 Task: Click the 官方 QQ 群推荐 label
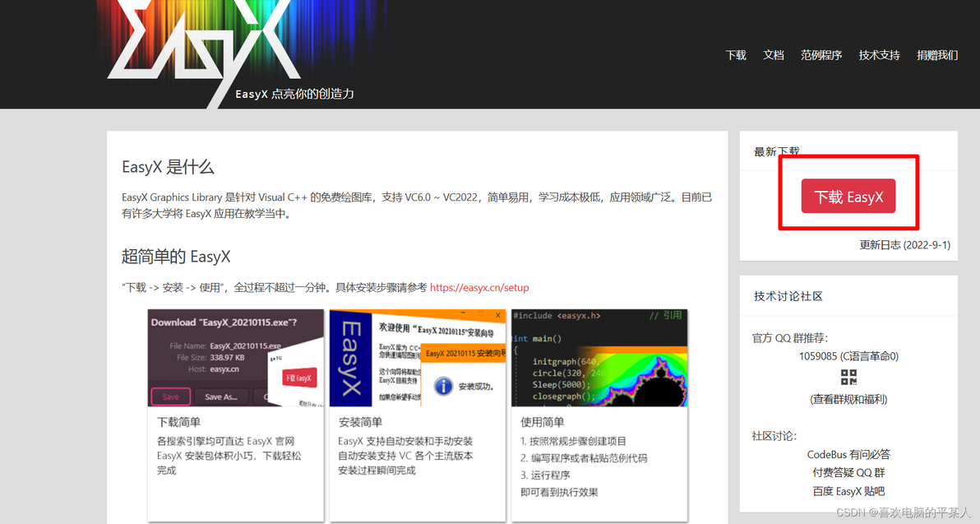[790, 338]
